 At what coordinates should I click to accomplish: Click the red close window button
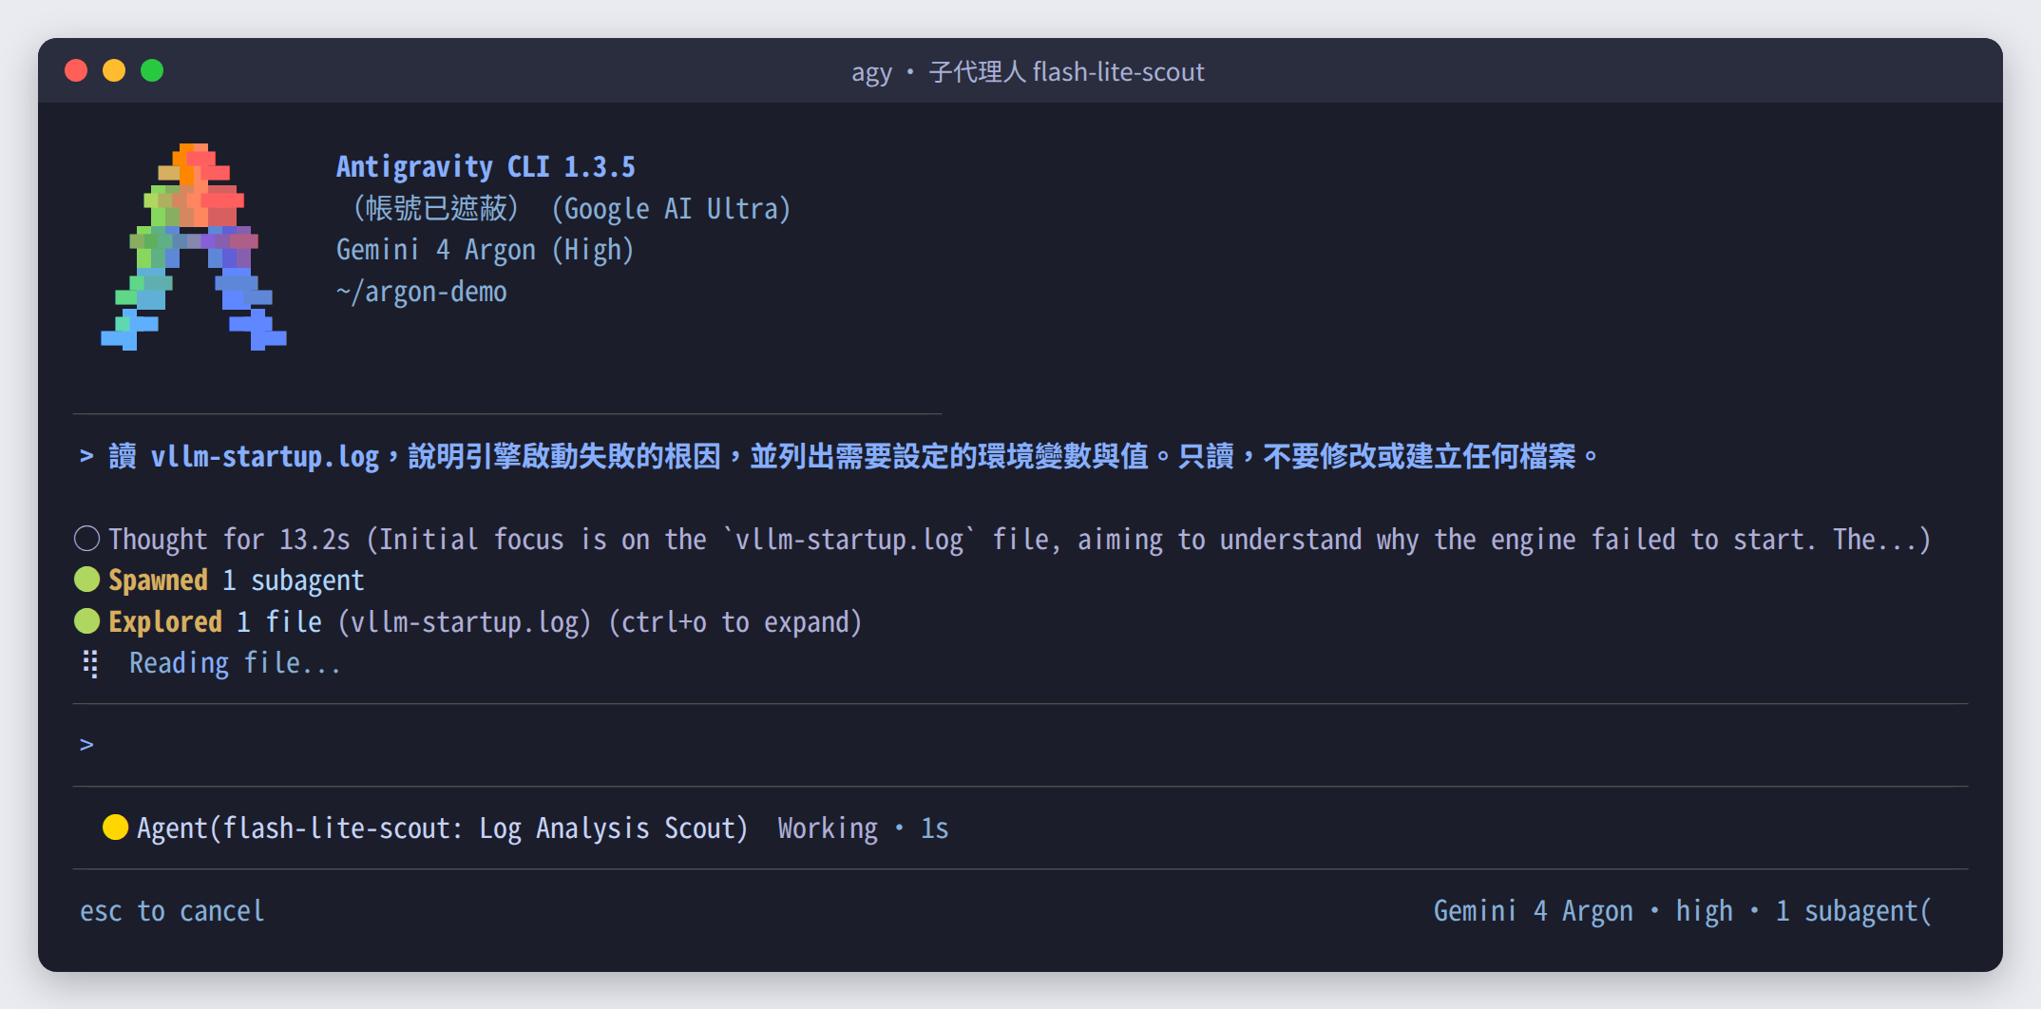click(x=76, y=70)
